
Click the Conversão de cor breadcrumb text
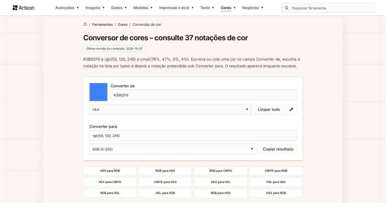tap(147, 24)
